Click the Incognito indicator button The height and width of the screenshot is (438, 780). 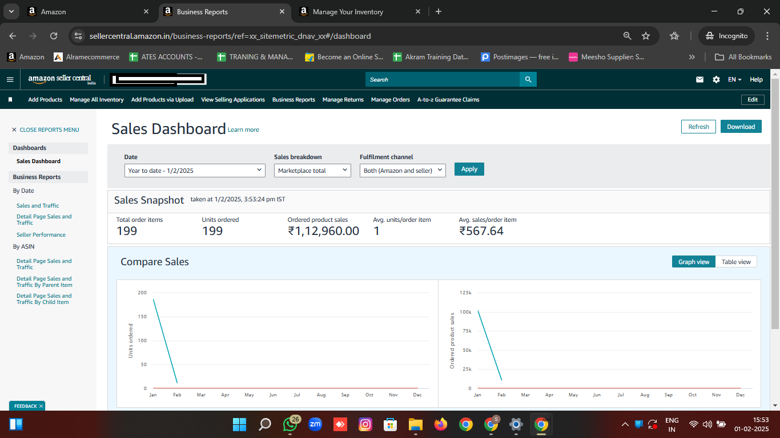point(726,36)
